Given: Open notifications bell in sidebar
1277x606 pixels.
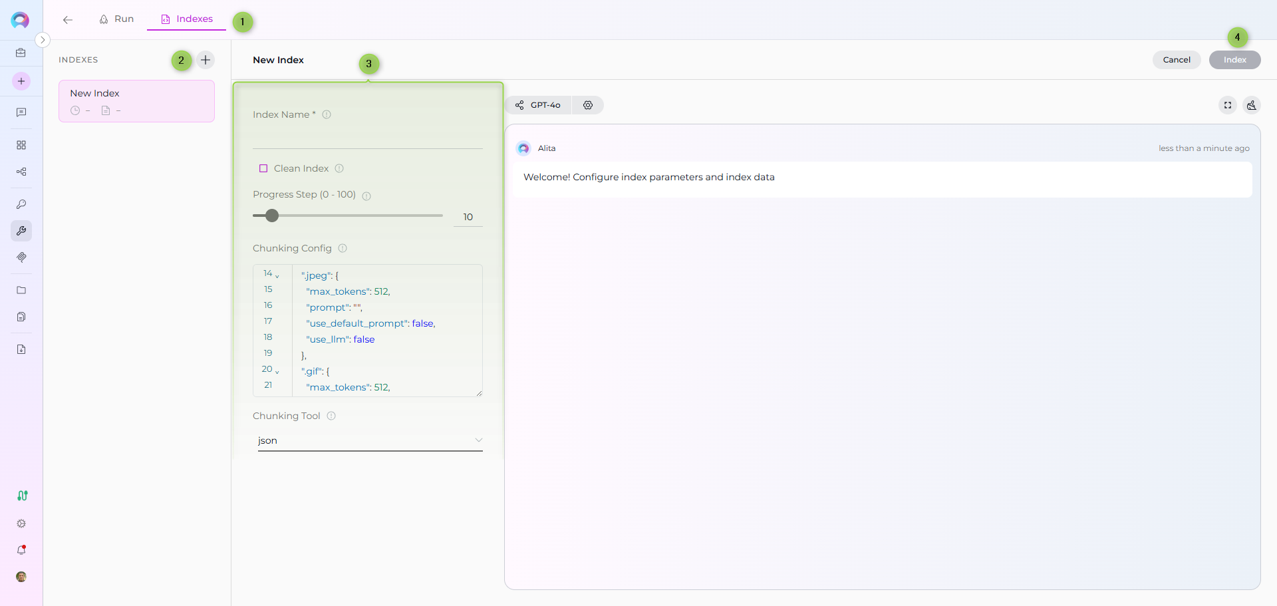Looking at the screenshot, I should coord(21,550).
